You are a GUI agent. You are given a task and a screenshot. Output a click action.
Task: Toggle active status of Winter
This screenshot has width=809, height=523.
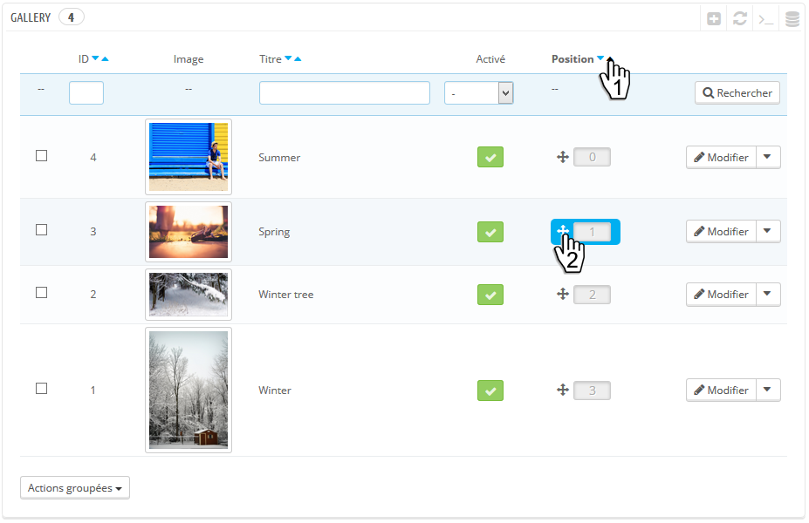(x=490, y=391)
